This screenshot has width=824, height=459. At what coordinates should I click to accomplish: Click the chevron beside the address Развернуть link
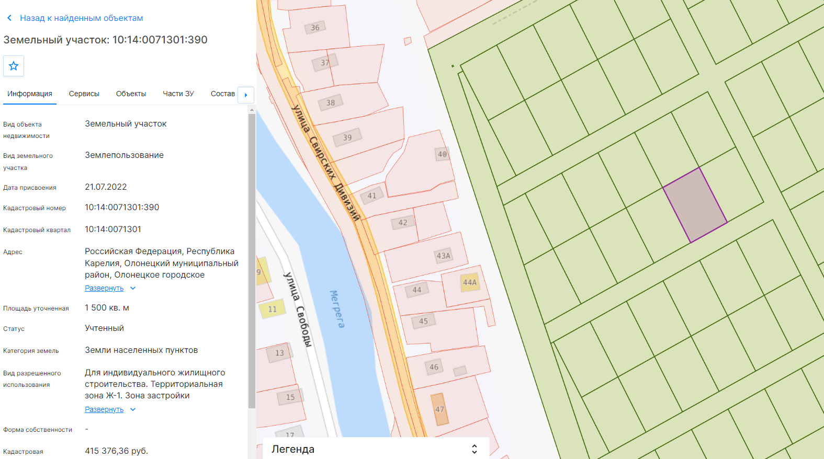(133, 288)
